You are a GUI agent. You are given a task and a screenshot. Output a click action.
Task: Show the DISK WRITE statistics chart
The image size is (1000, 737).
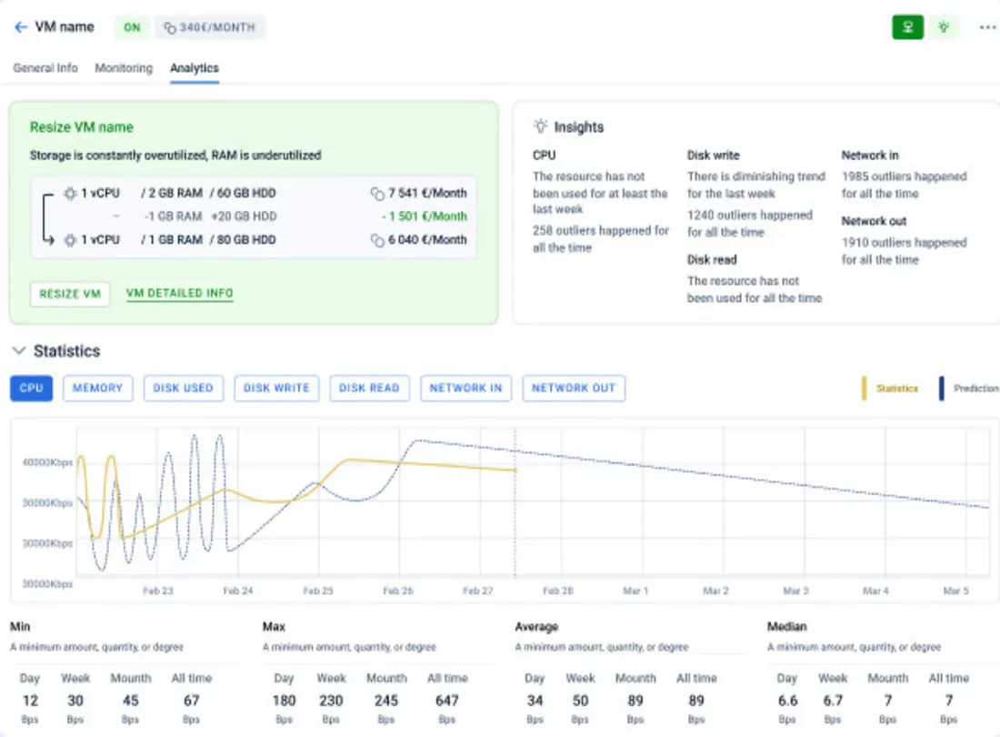tap(277, 389)
